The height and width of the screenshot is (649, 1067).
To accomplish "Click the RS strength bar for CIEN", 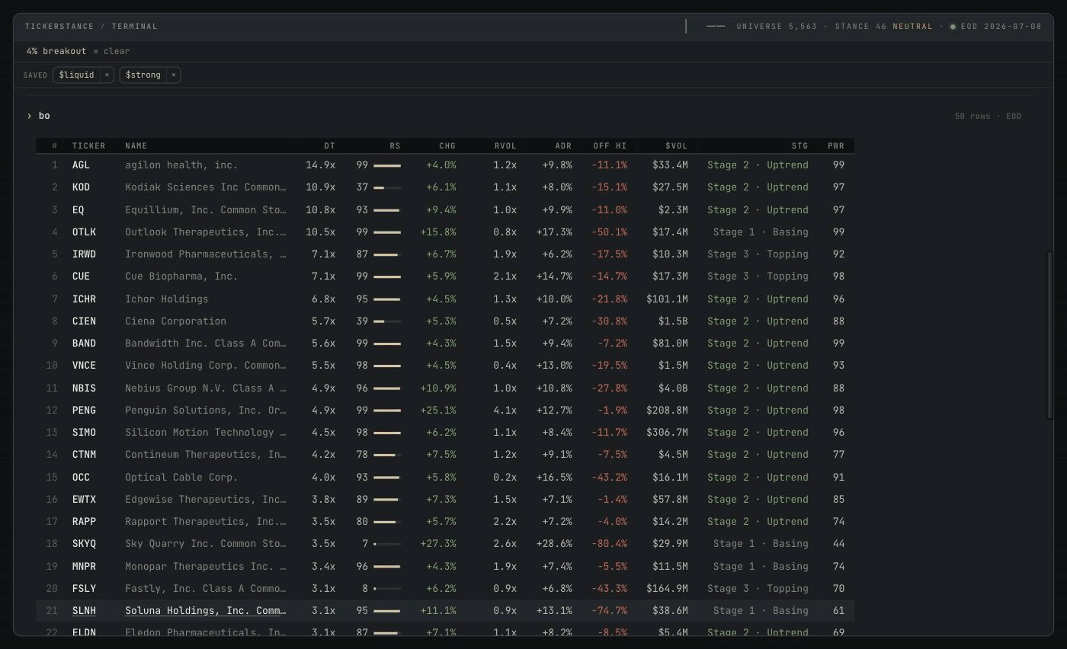I will coord(387,321).
